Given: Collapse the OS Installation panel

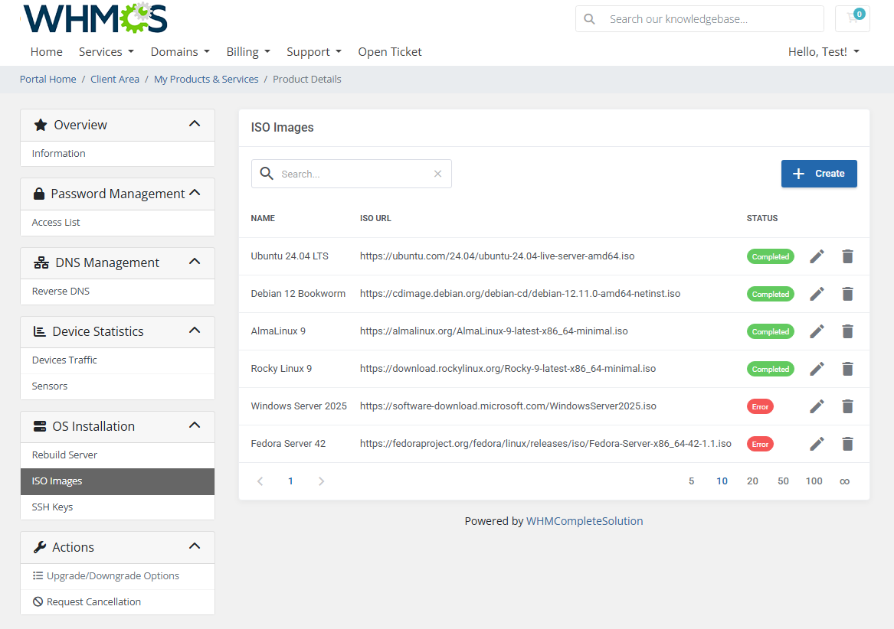Looking at the screenshot, I should coord(195,425).
